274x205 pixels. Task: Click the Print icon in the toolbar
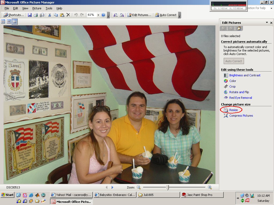36,15
